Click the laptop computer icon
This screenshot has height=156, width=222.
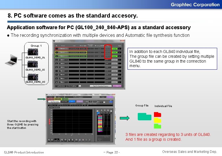12,60
